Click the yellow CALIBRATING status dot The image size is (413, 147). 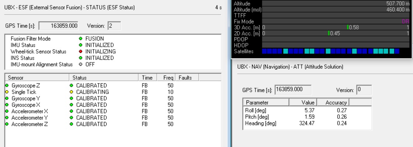tap(71, 92)
